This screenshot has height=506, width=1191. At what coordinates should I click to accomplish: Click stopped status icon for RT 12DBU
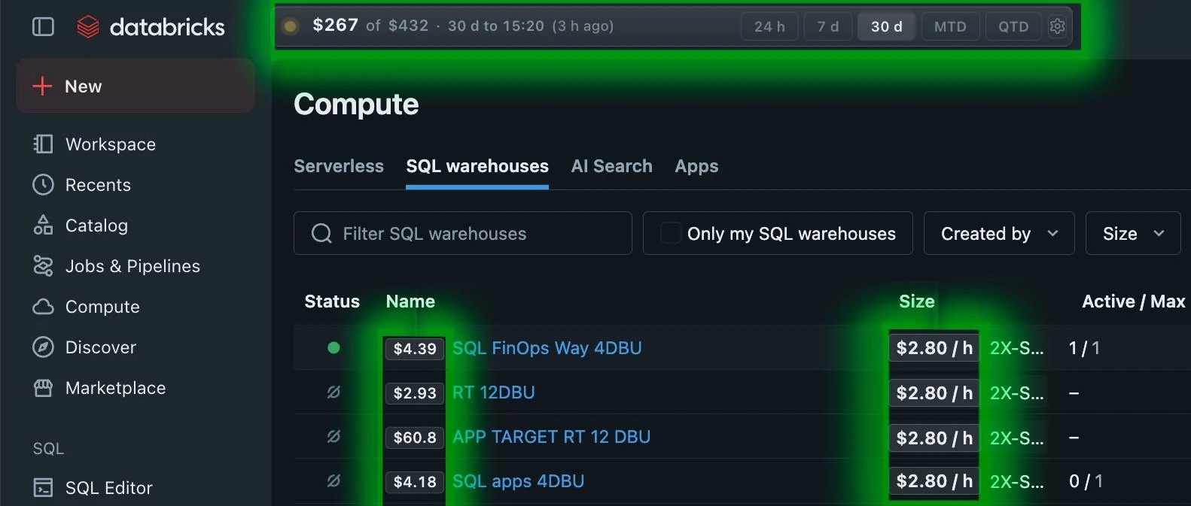click(334, 392)
